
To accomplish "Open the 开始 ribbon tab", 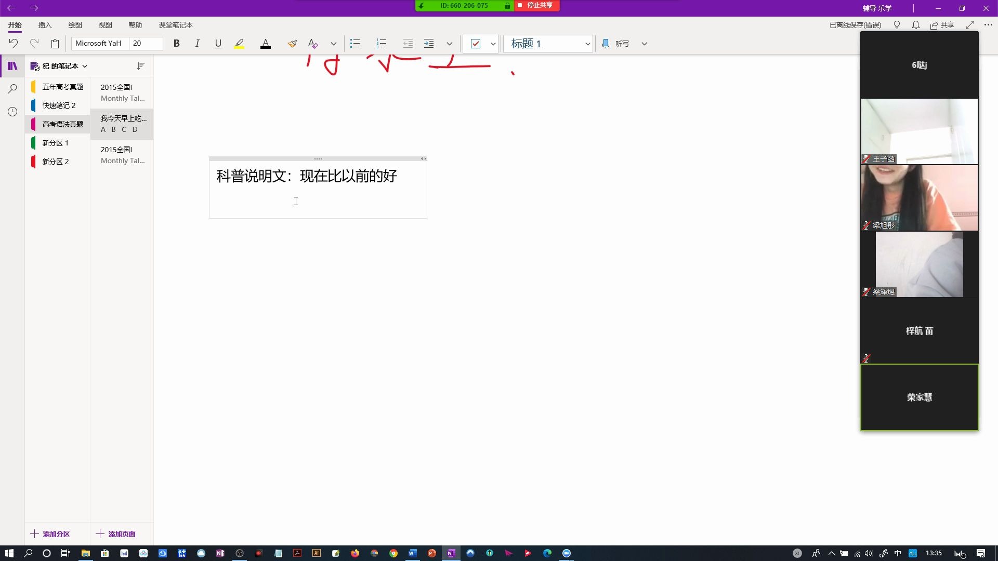I will (15, 24).
